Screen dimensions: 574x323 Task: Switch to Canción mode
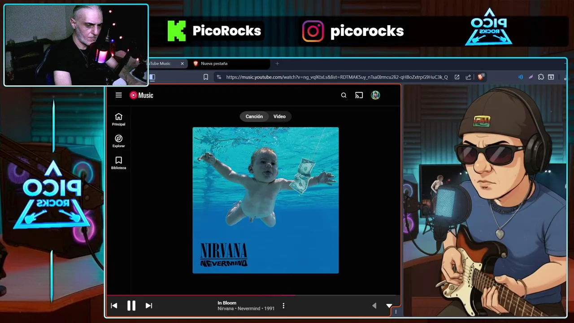pyautogui.click(x=254, y=117)
